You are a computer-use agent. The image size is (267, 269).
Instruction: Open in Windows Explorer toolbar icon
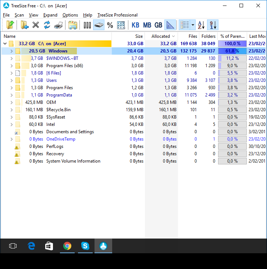72,25
